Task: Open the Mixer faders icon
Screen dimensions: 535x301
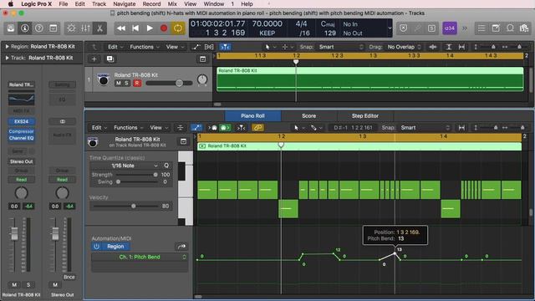Action: point(85,28)
